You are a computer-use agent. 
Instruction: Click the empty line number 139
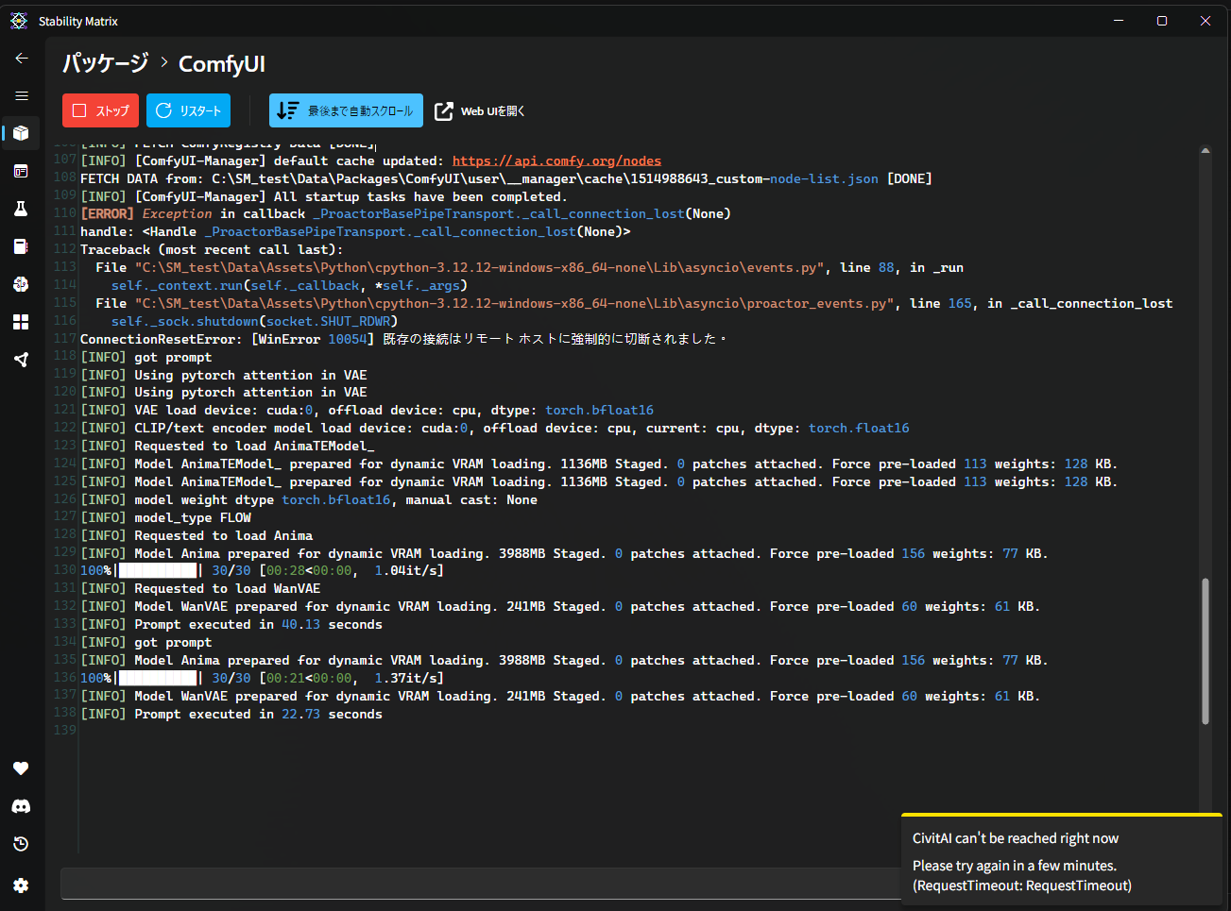[x=64, y=731]
